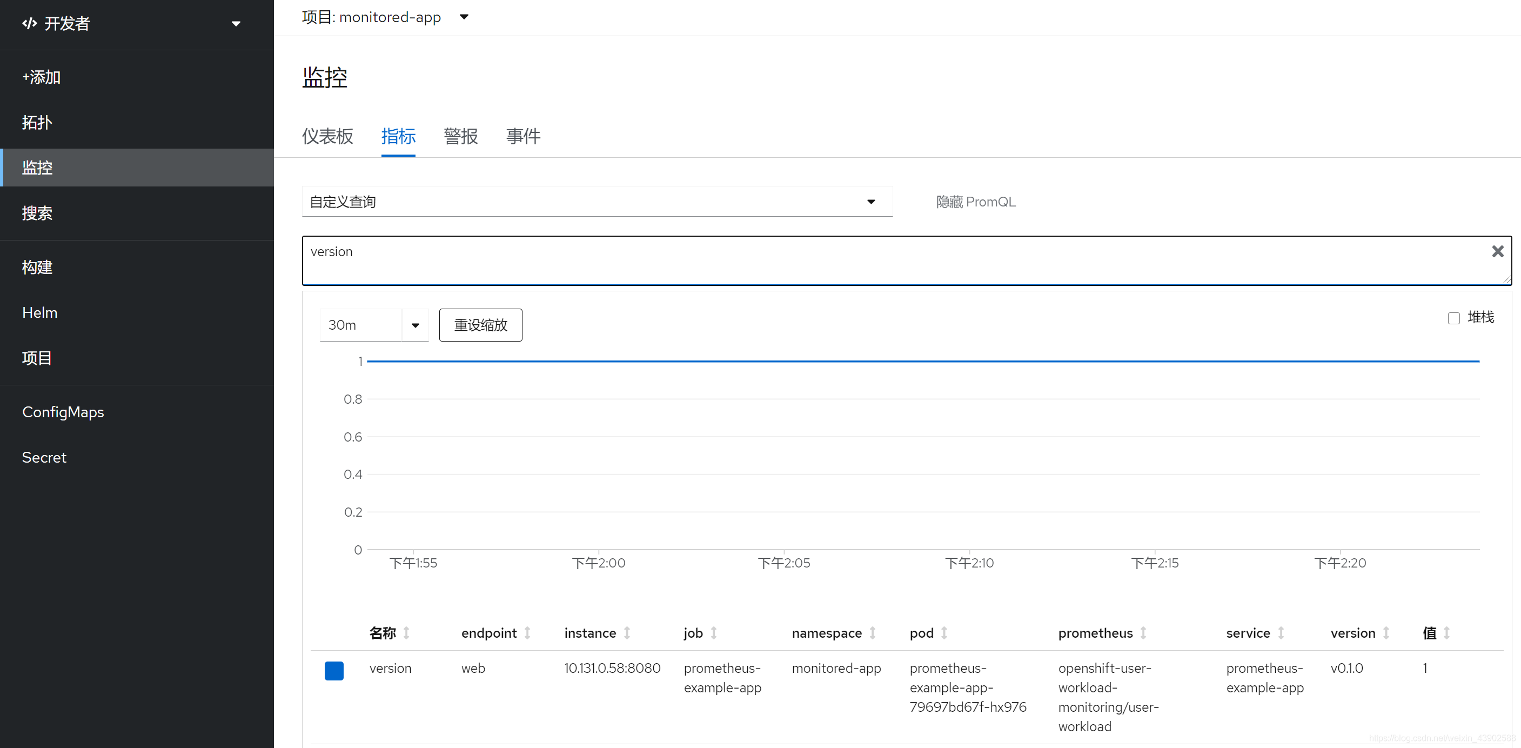Sort table by endpoint column icon
Image resolution: width=1521 pixels, height=748 pixels.
coord(527,633)
